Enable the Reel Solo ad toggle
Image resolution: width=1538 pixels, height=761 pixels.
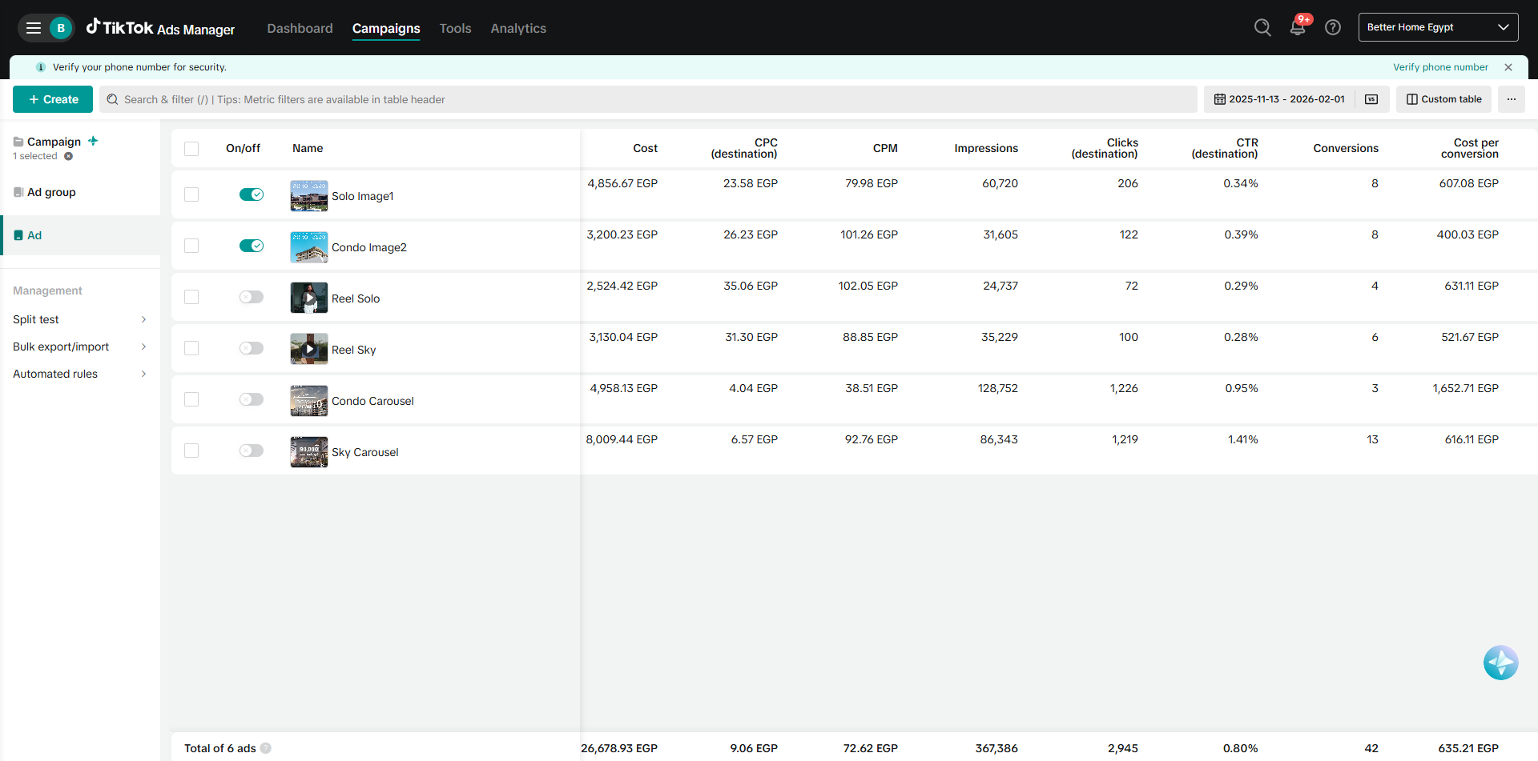click(x=252, y=297)
